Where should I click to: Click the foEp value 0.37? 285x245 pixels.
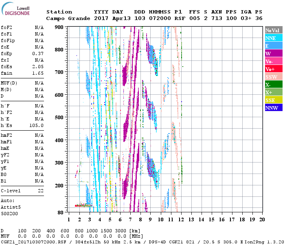tap(38, 53)
